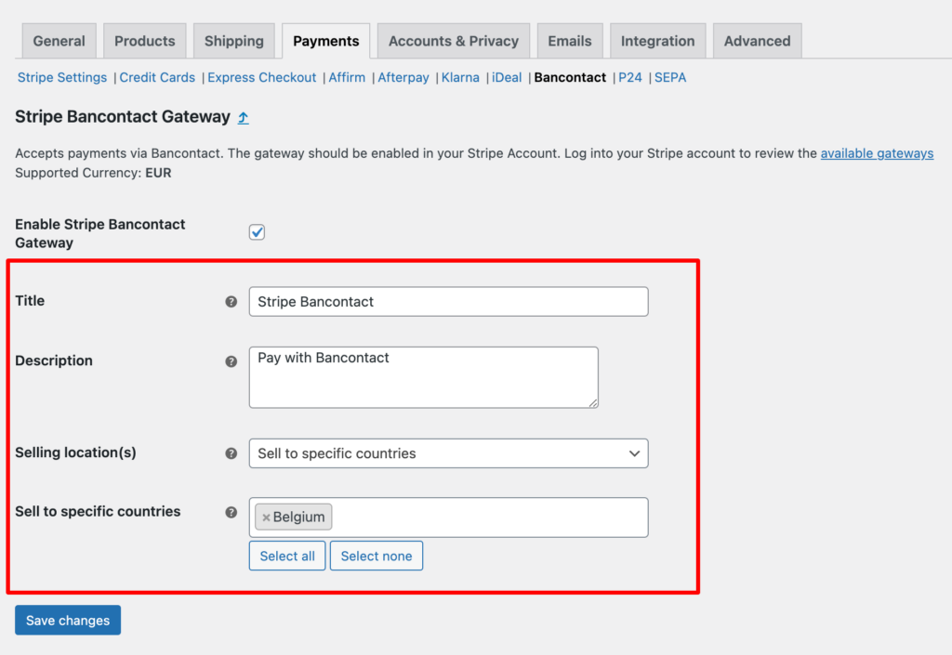Viewport: 952px width, 655px height.
Task: Click the Belgium country tag
Action: pos(293,517)
